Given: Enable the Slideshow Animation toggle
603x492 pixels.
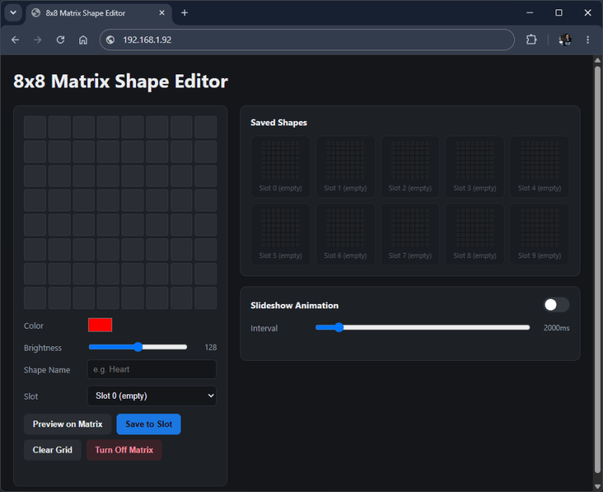Looking at the screenshot, I should click(x=556, y=305).
